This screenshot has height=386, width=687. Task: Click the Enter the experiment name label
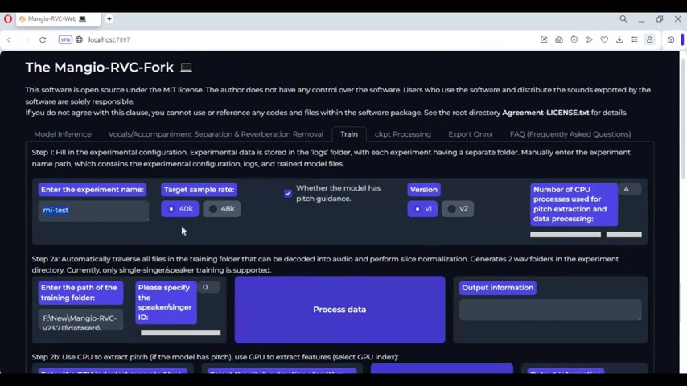click(x=93, y=190)
